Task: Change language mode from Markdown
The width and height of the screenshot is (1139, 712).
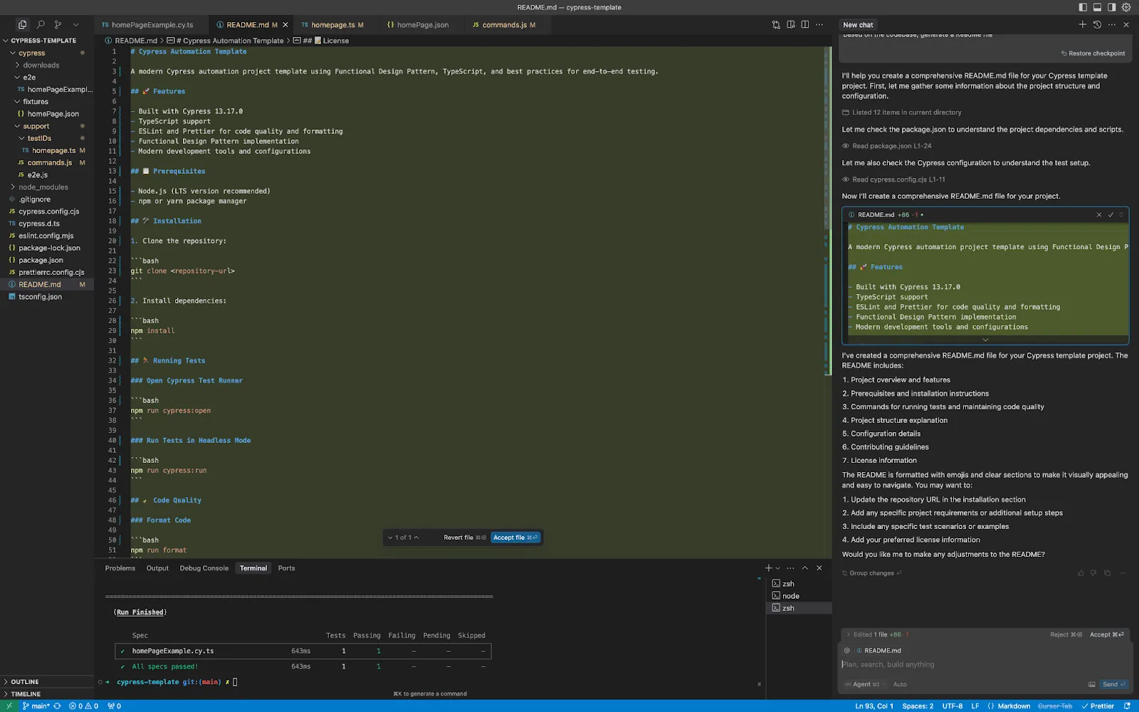Action: tap(1014, 706)
